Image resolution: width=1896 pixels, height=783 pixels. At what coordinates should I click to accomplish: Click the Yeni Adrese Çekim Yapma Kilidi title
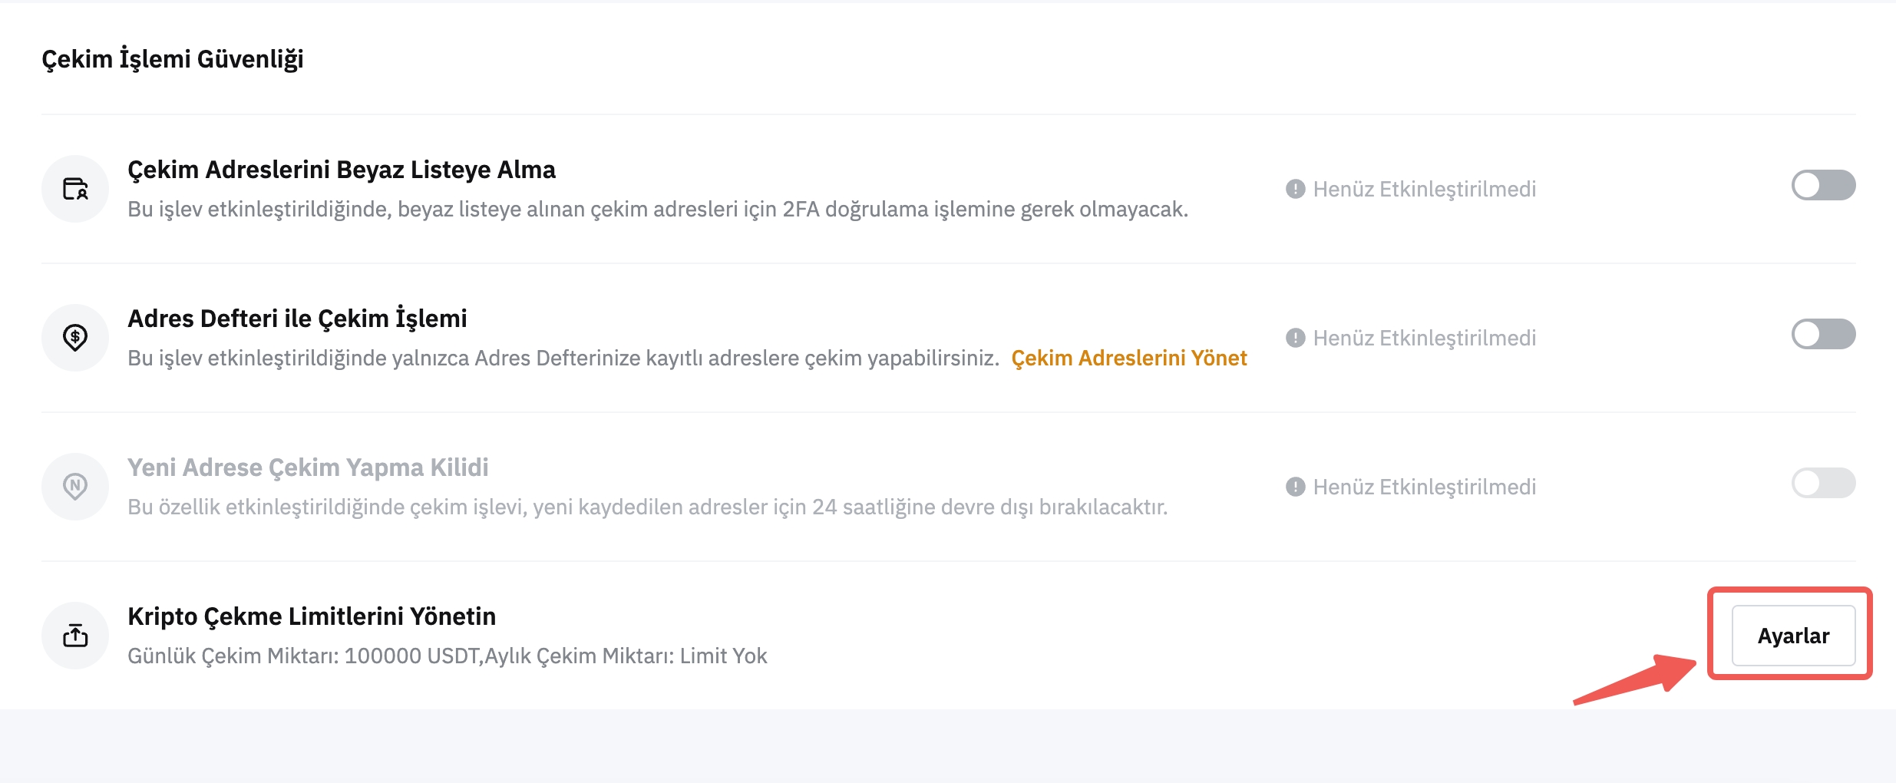[308, 467]
